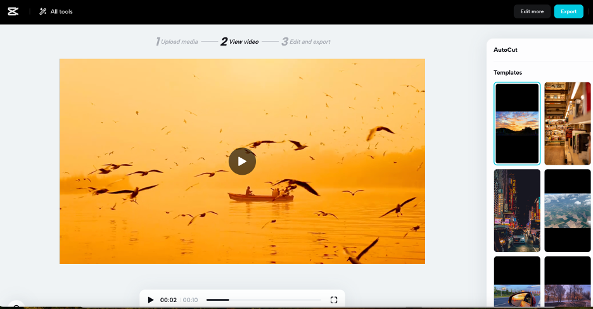Select the car side mirror template
The image size is (593, 309).
[x=517, y=282]
